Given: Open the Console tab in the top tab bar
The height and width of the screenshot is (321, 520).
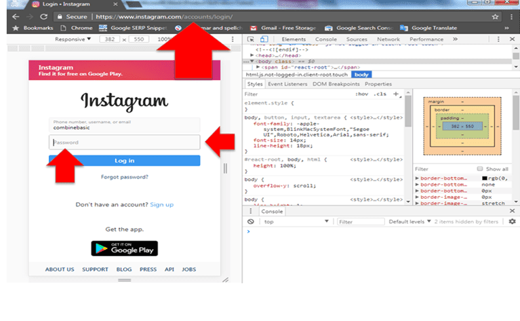Looking at the screenshot, I should coord(326,39).
